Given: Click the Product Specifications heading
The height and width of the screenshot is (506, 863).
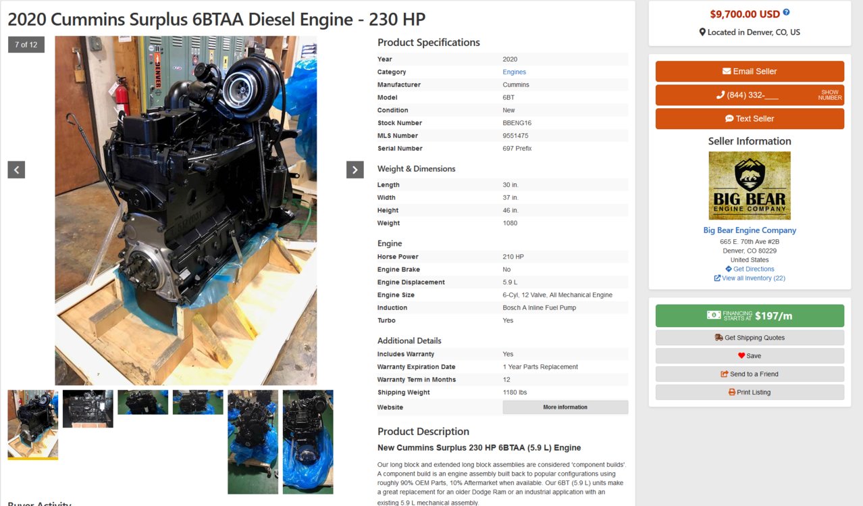Looking at the screenshot, I should (x=429, y=43).
